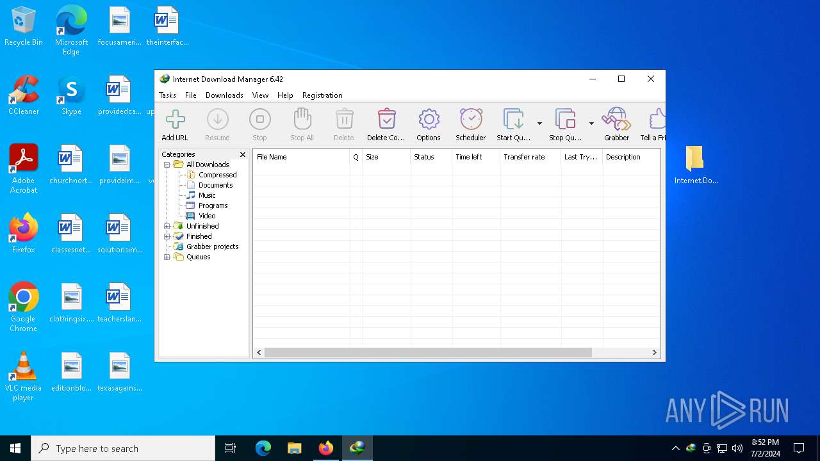The width and height of the screenshot is (820, 461).
Task: Select the Firefox desktop shortcut
Action: [x=24, y=233]
